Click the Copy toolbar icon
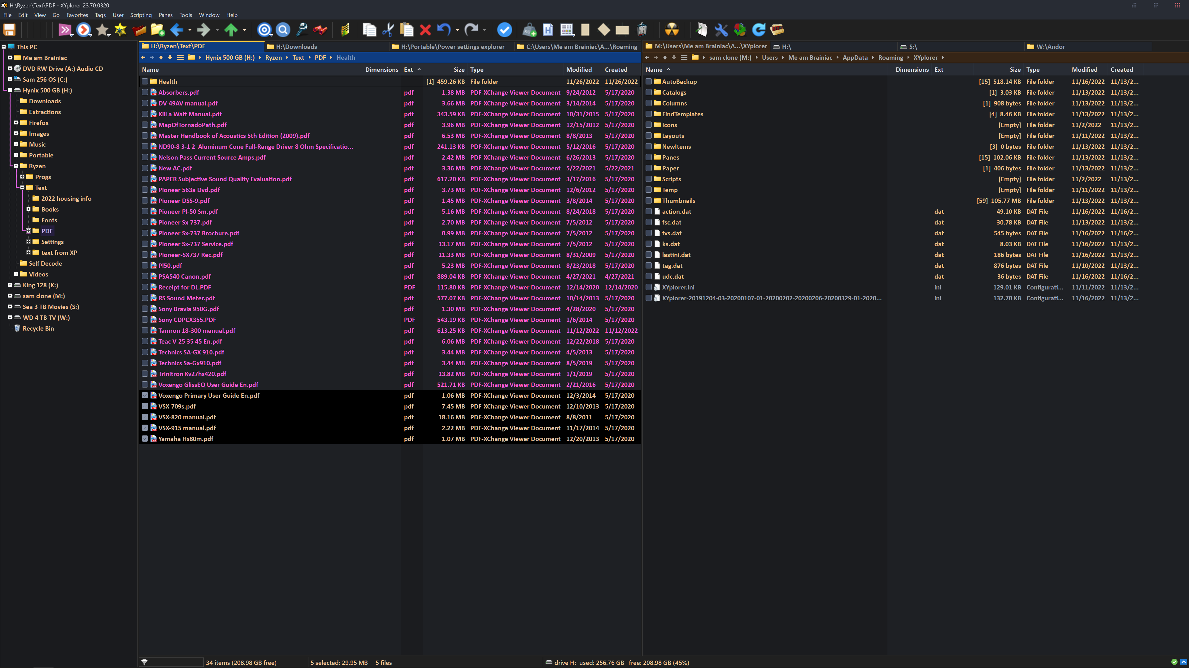The image size is (1189, 668). pos(369,30)
